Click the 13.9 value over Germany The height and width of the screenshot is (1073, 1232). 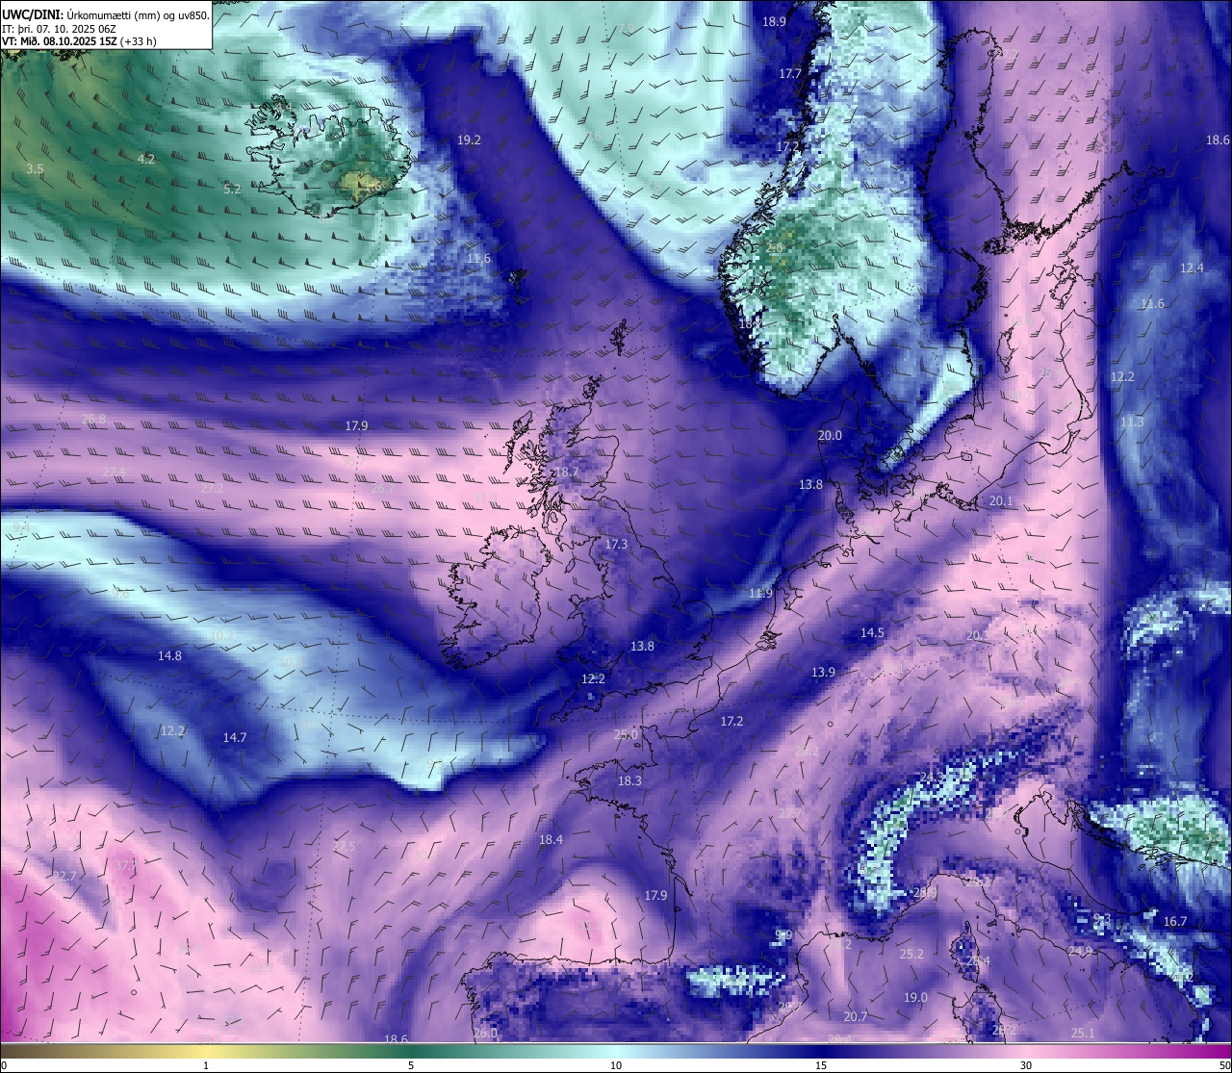point(823,672)
